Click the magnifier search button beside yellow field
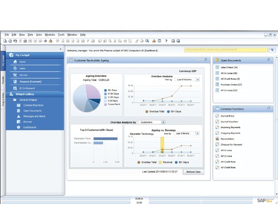The image size is (278, 204). (272, 50)
